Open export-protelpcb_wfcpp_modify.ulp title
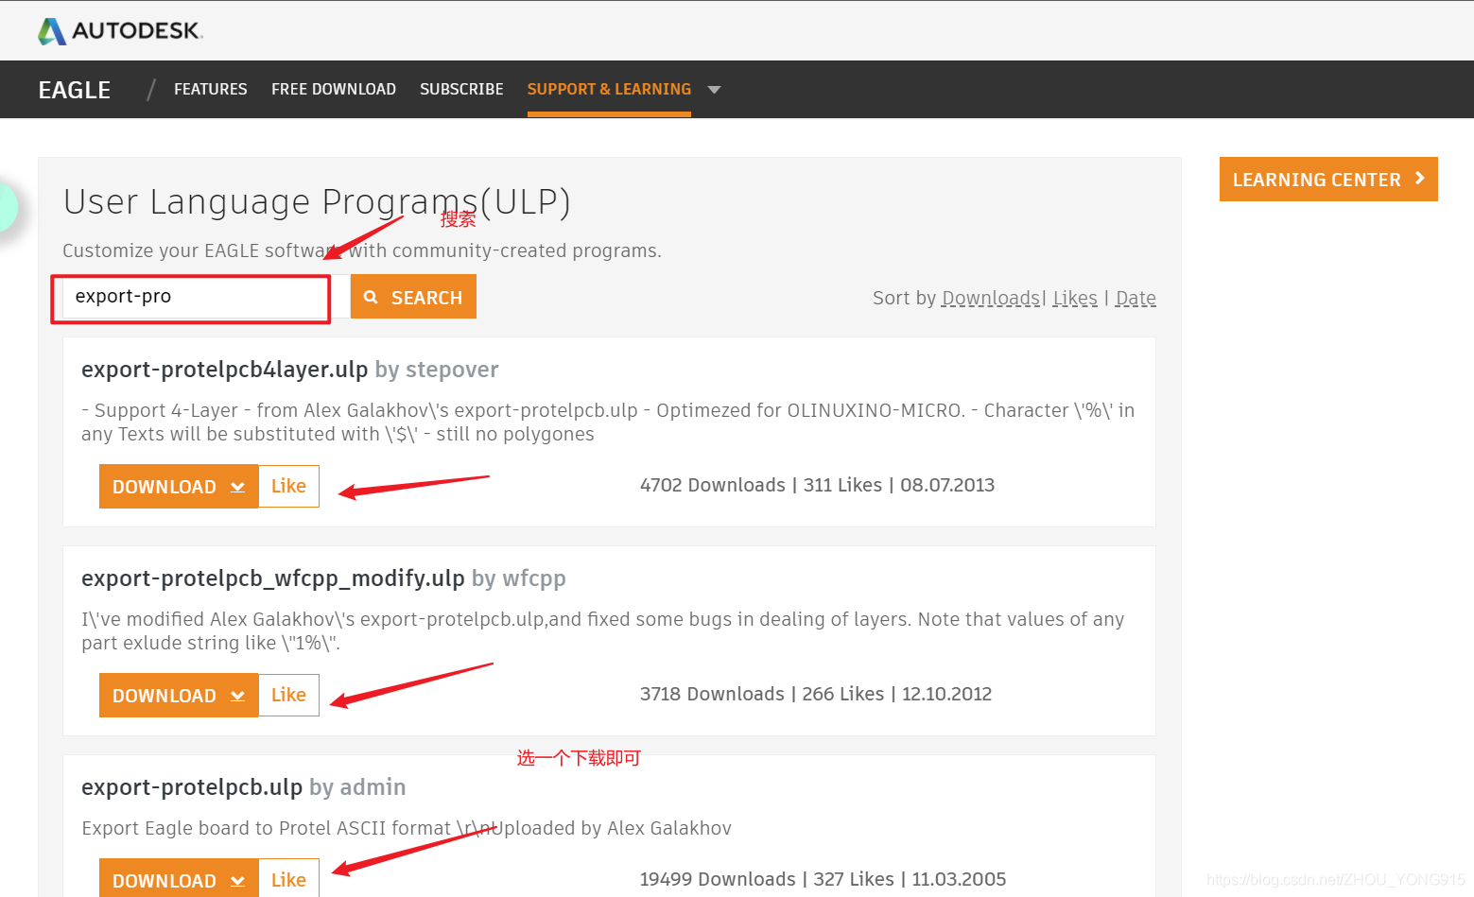 coord(272,578)
